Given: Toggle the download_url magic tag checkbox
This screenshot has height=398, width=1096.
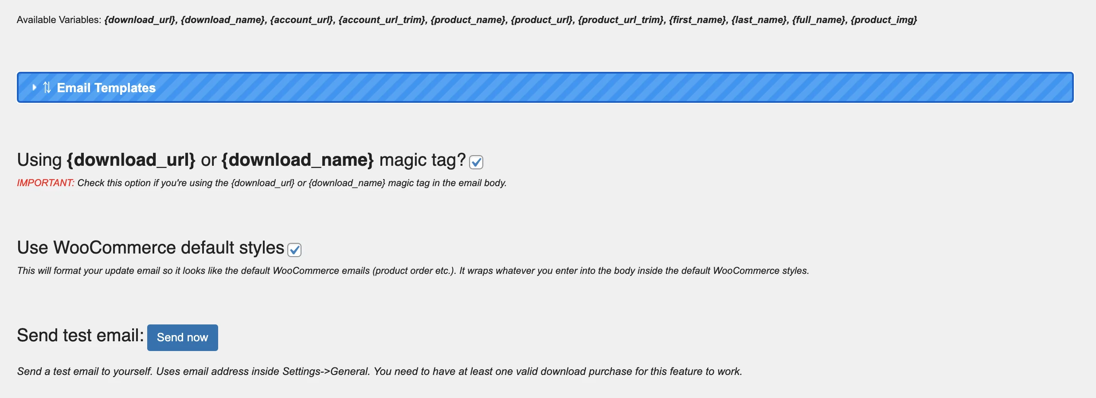Looking at the screenshot, I should coord(476,162).
